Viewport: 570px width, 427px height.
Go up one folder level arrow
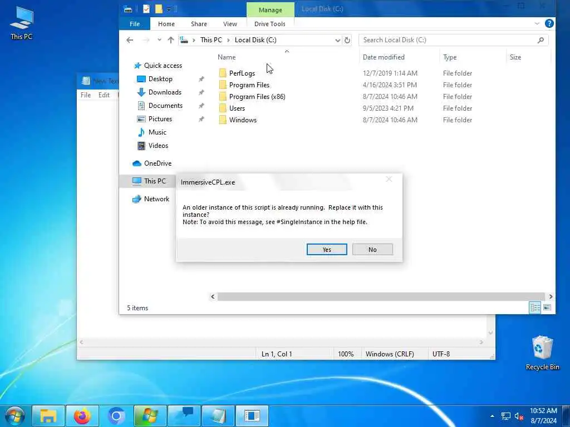(170, 40)
